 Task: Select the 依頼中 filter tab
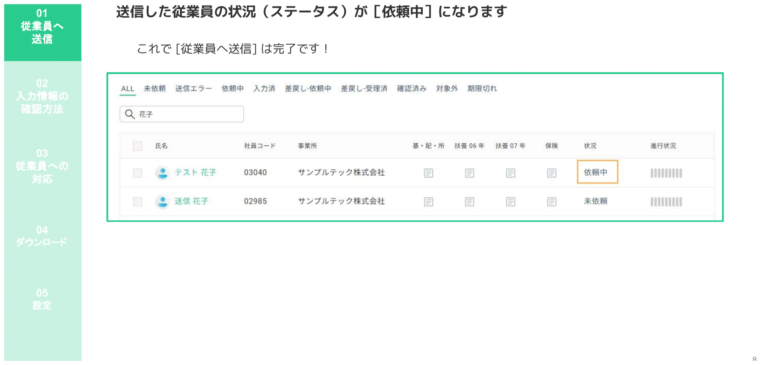point(233,89)
